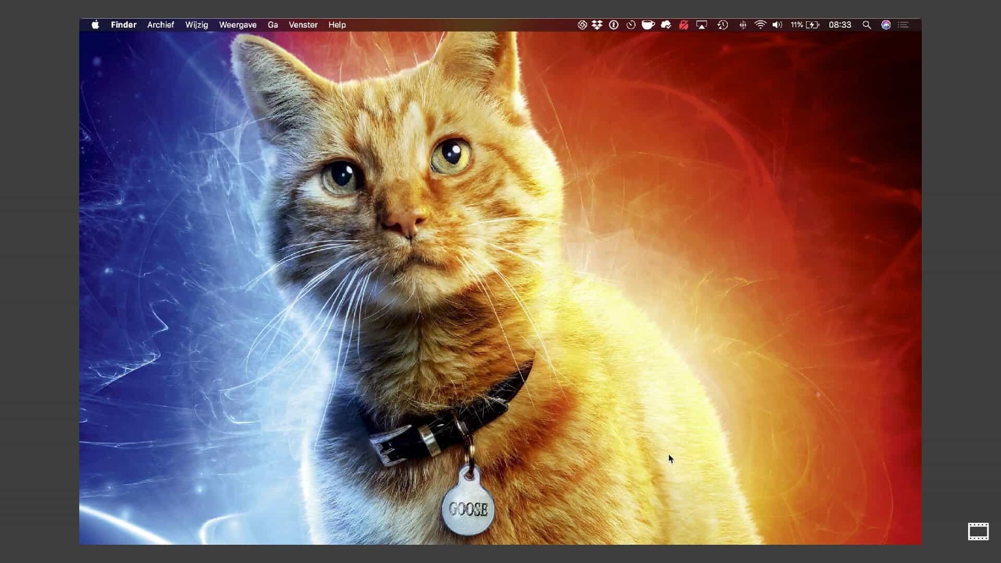Open the volume control menu
The height and width of the screenshot is (563, 1001).
click(x=777, y=25)
